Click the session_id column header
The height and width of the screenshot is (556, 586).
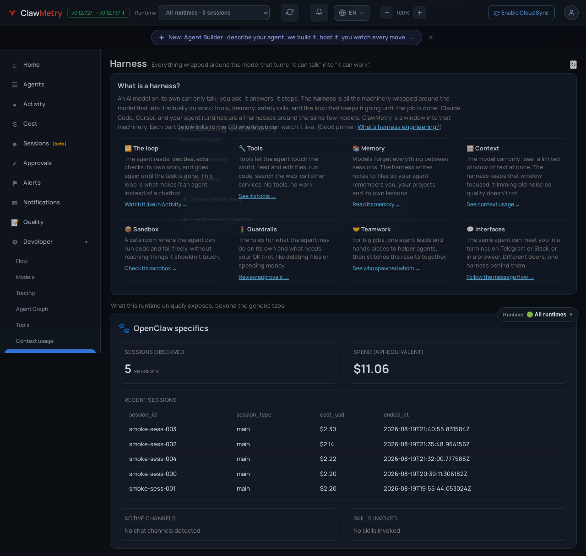(x=143, y=415)
